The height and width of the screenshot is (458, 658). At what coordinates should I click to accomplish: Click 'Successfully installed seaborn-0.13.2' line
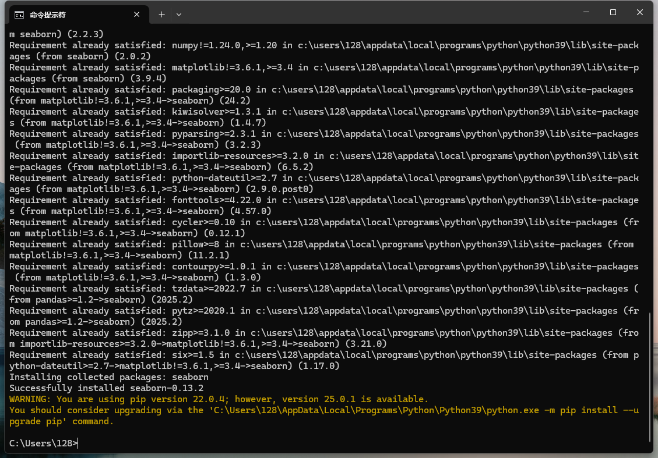106,388
